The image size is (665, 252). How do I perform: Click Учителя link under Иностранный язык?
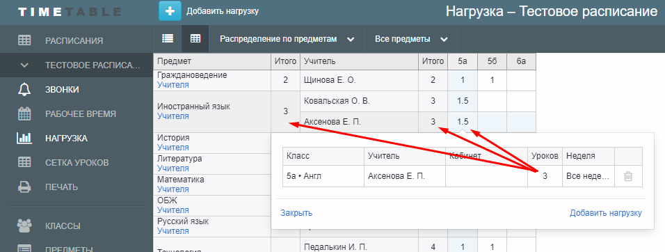coord(173,116)
